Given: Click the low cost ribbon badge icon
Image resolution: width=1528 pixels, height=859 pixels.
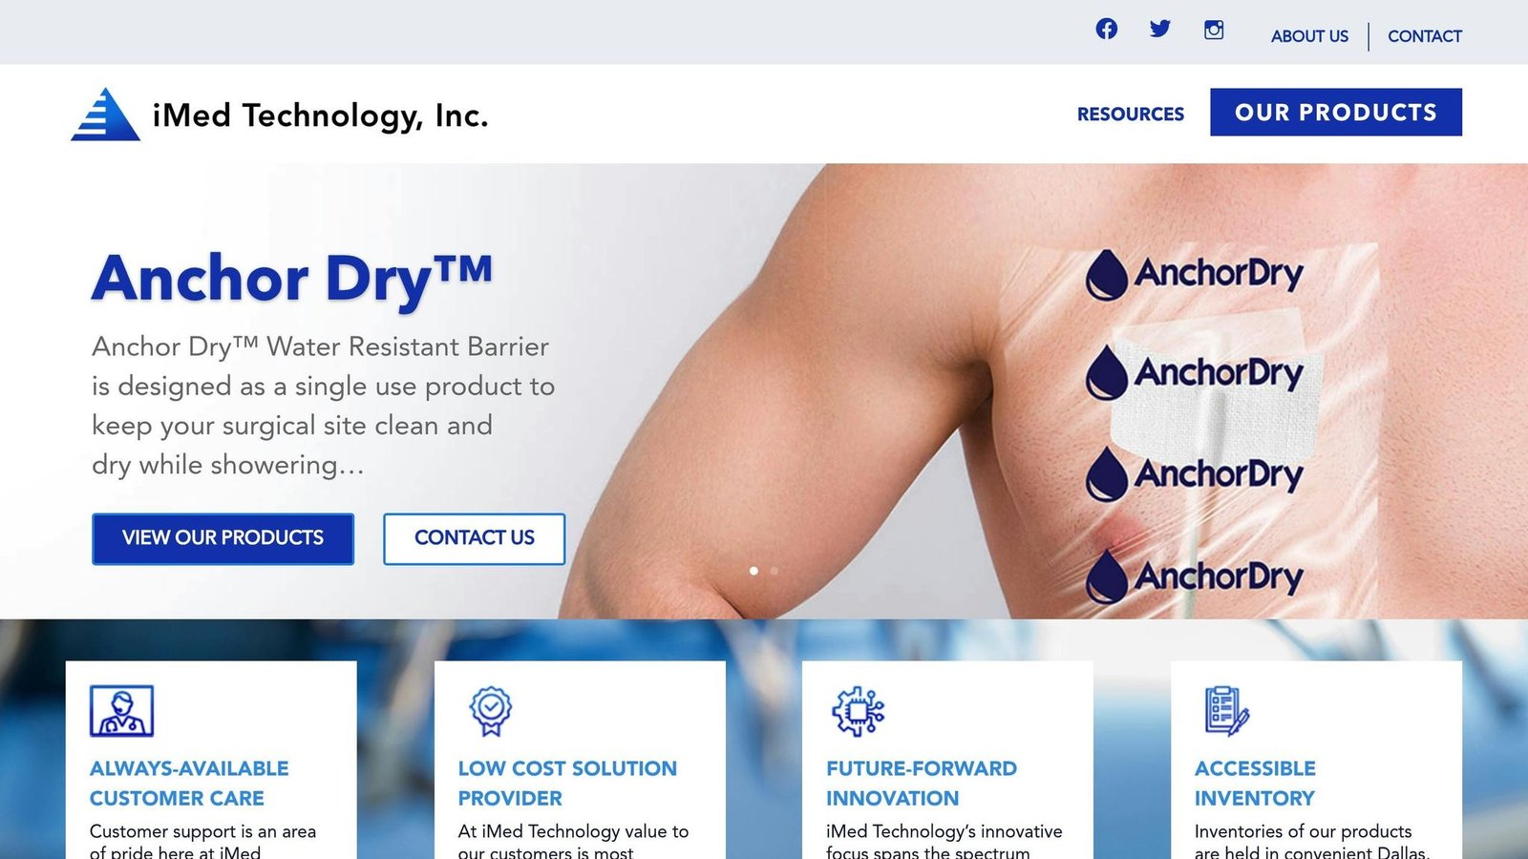Looking at the screenshot, I should 491,710.
